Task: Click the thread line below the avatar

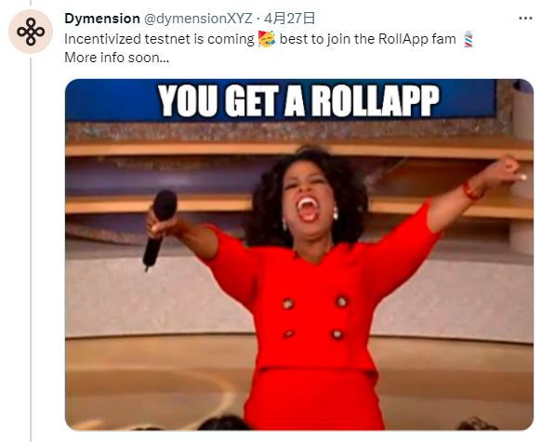Action: (31, 250)
